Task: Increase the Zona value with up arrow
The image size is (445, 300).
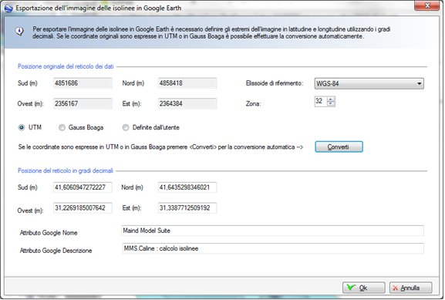Action: coord(331,99)
